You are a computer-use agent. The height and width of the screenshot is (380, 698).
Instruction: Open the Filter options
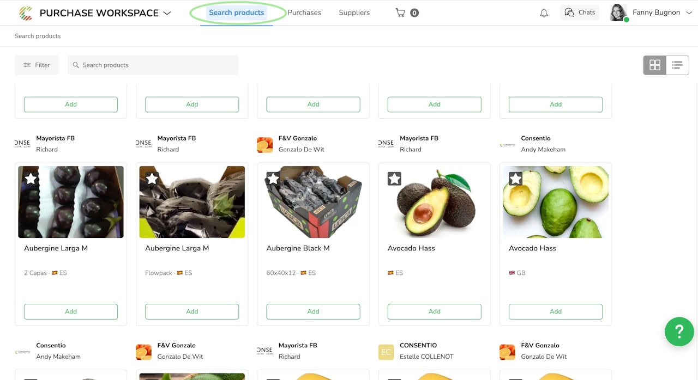[x=37, y=65]
